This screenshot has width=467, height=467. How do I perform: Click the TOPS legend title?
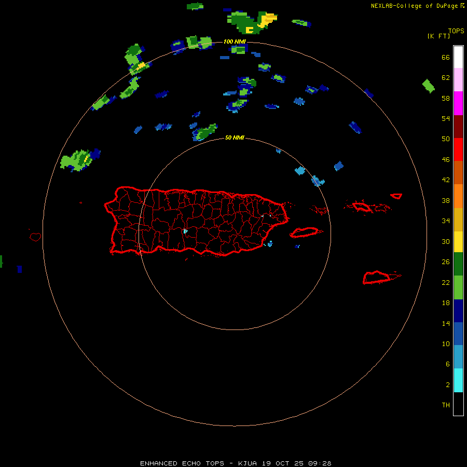[456, 31]
